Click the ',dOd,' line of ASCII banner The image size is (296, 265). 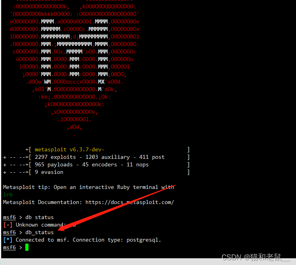tap(74, 127)
